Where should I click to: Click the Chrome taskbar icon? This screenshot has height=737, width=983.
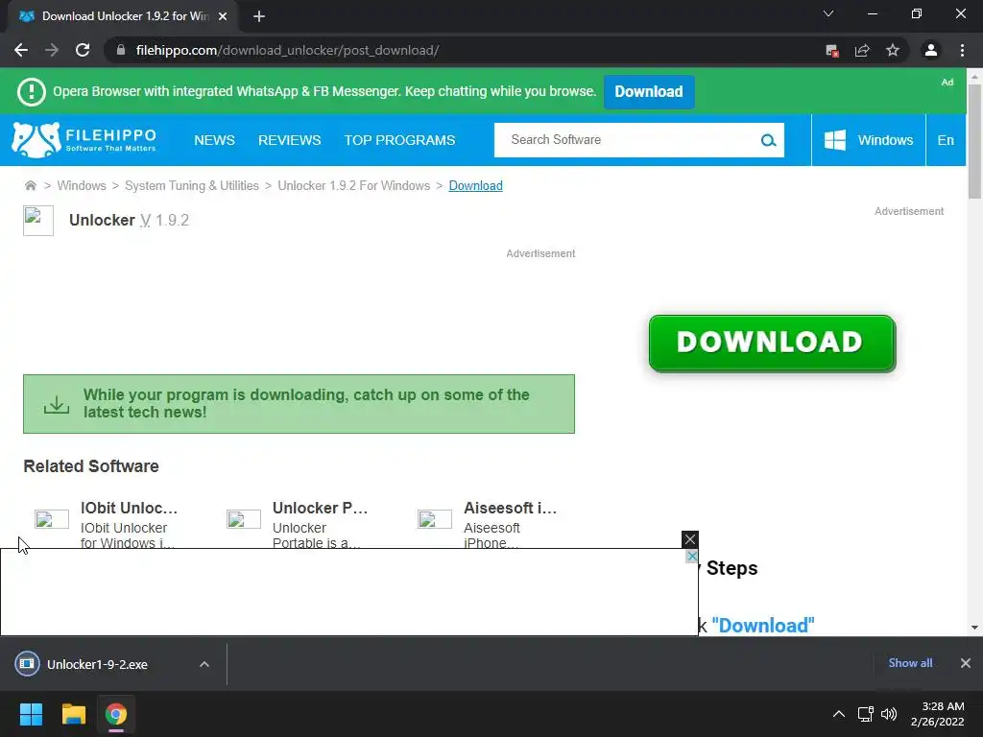(116, 714)
